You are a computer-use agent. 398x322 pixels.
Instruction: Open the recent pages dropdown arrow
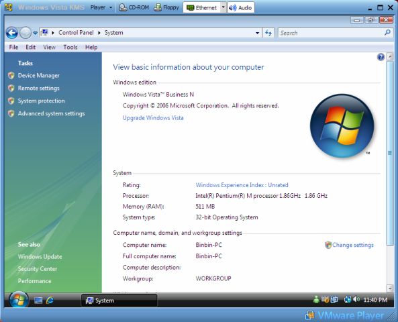pyautogui.click(x=36, y=33)
